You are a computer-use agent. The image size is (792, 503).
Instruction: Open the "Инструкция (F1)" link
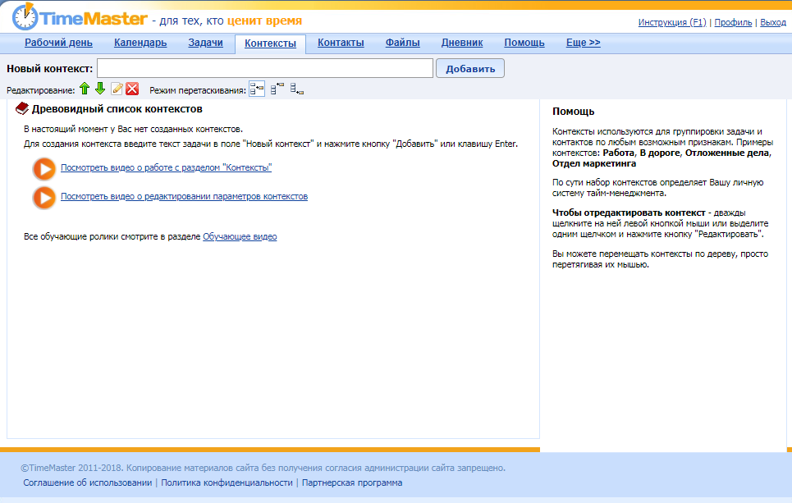click(x=672, y=22)
